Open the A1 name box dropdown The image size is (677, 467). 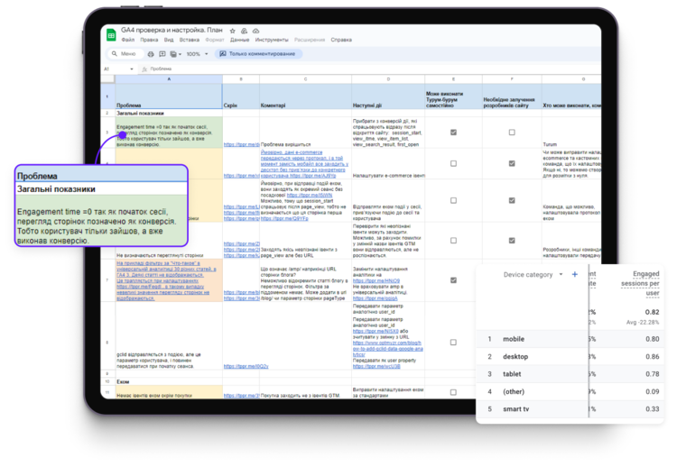tap(131, 69)
